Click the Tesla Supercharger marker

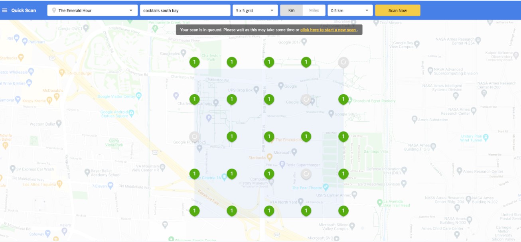coord(282,164)
